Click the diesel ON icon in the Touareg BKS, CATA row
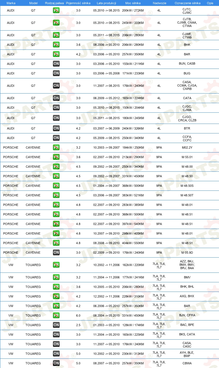This screenshot has height=368, width=219. tap(56, 335)
